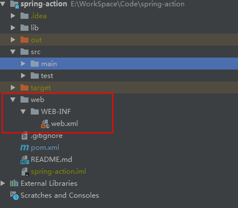This screenshot has width=238, height=208.
Task: Click the spring-action project module icon
Action: [14, 5]
